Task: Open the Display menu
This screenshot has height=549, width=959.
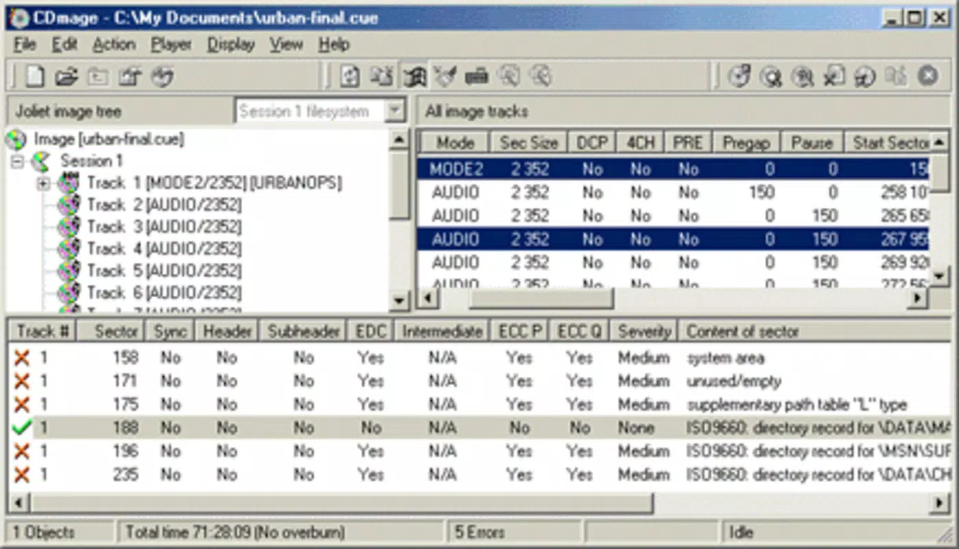Action: pos(231,45)
